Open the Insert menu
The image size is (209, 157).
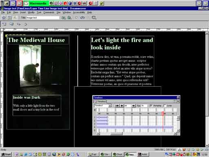pyautogui.click(x=23, y=12)
